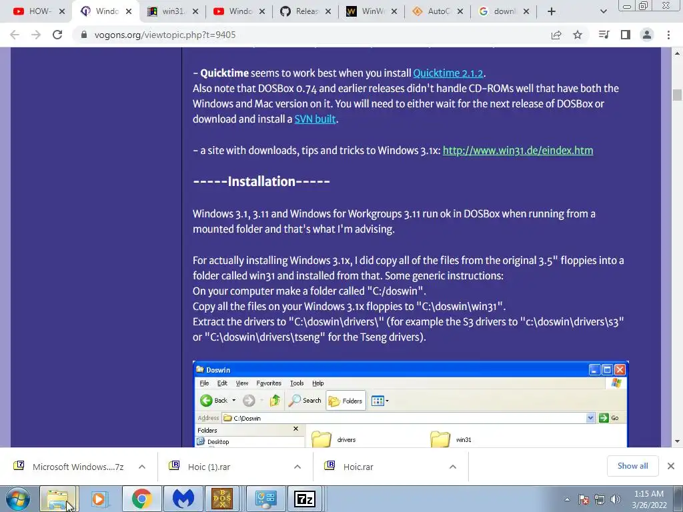Click the scrollbar down arrow
The image size is (683, 512).
[x=677, y=441]
